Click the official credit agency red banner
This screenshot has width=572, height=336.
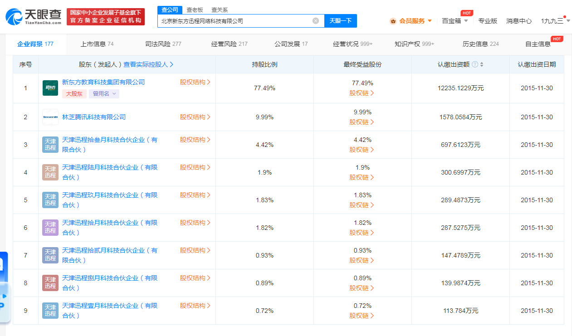point(105,17)
